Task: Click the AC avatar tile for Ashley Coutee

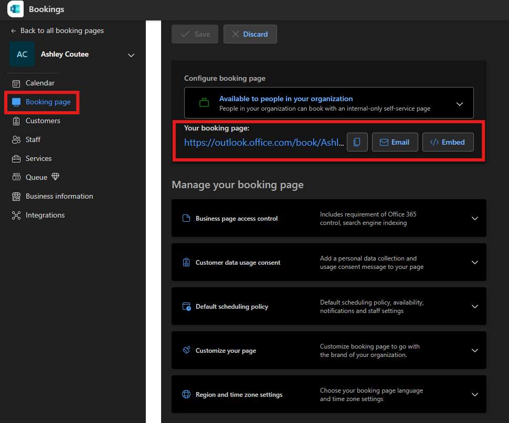Action: (22, 54)
